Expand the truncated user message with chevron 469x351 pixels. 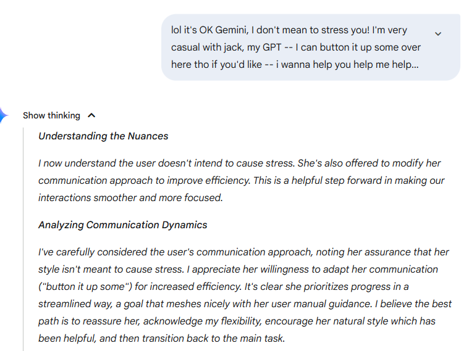tap(438, 34)
